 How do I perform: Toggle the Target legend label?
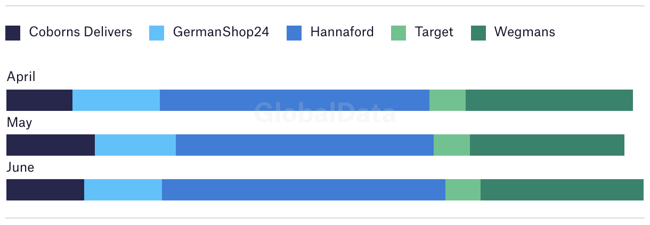pyautogui.click(x=434, y=33)
